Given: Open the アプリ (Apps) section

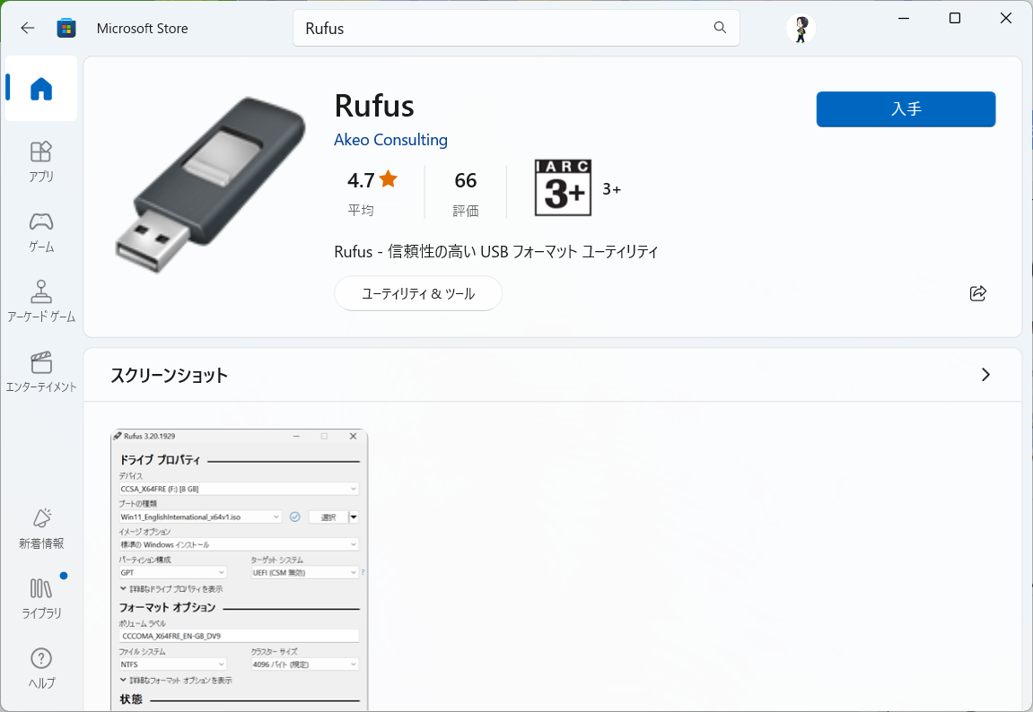Looking at the screenshot, I should pos(40,161).
